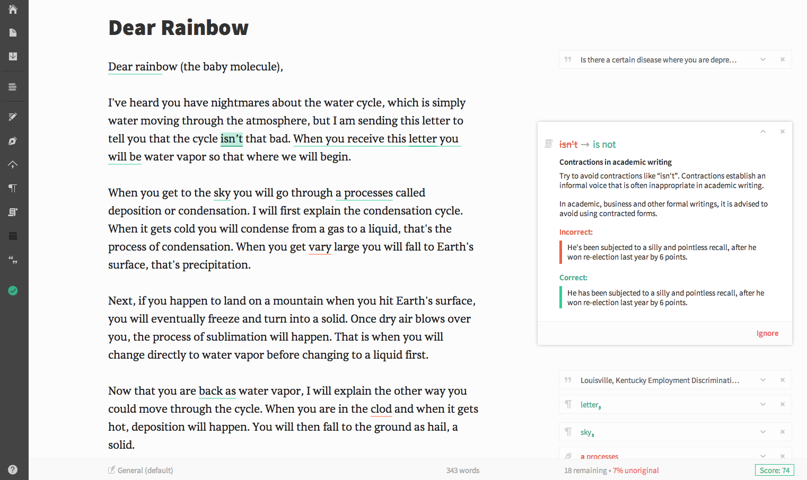807x480 pixels.
Task: Click the download document icon
Action: [13, 56]
